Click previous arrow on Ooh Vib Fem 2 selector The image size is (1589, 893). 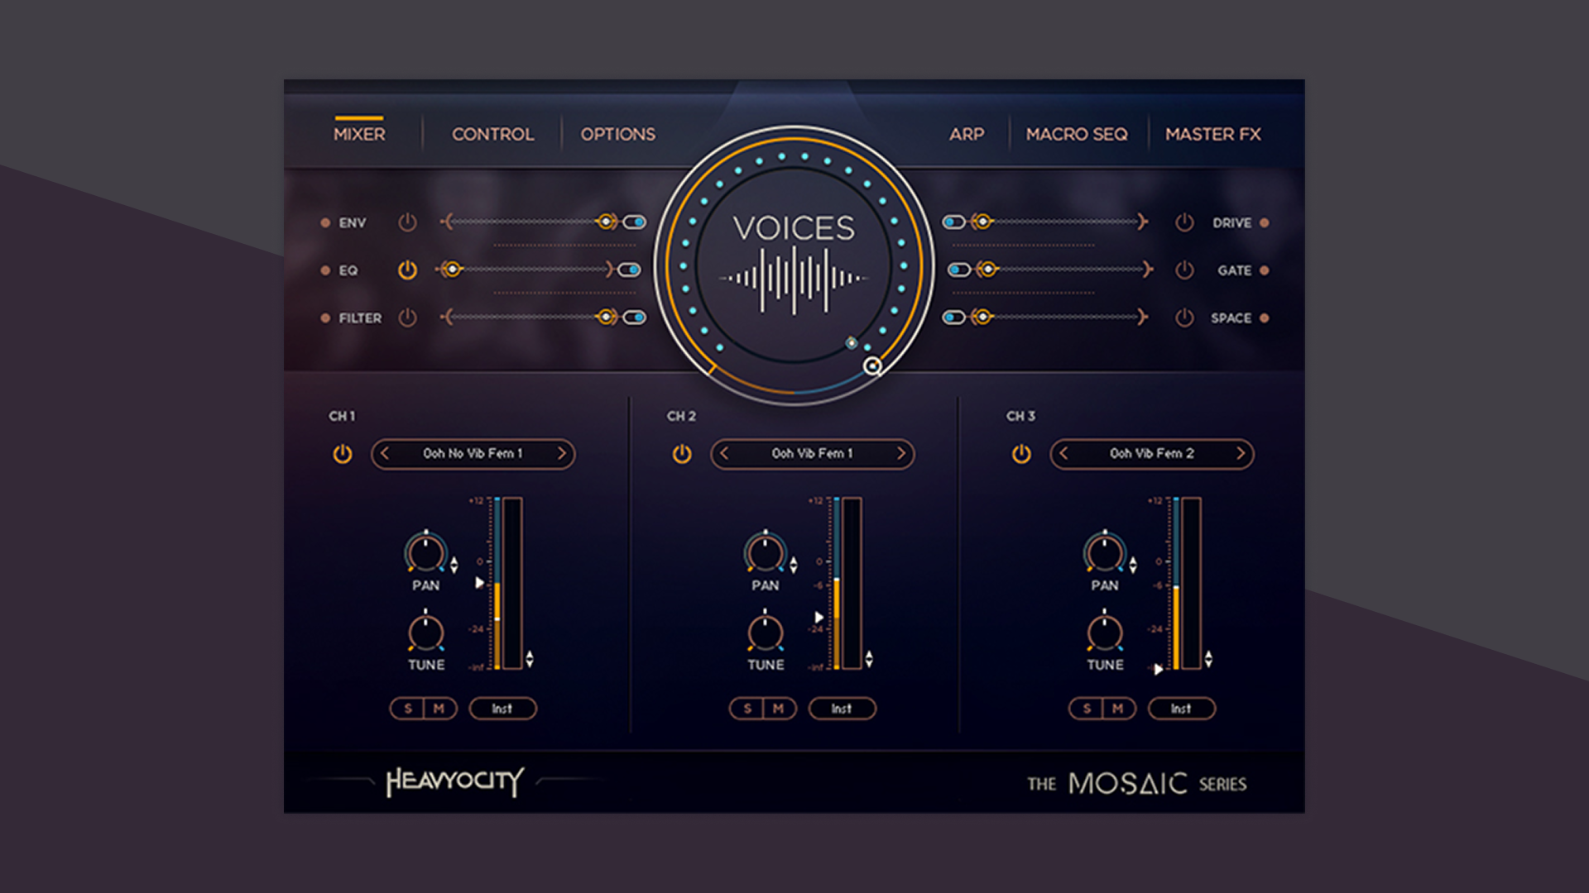[x=1063, y=454]
